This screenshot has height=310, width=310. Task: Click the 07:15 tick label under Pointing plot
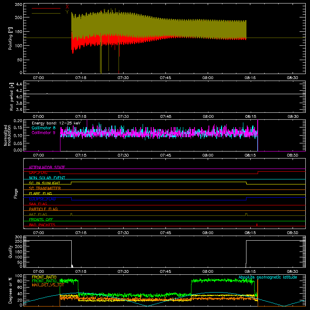pyautogui.click(x=81, y=78)
